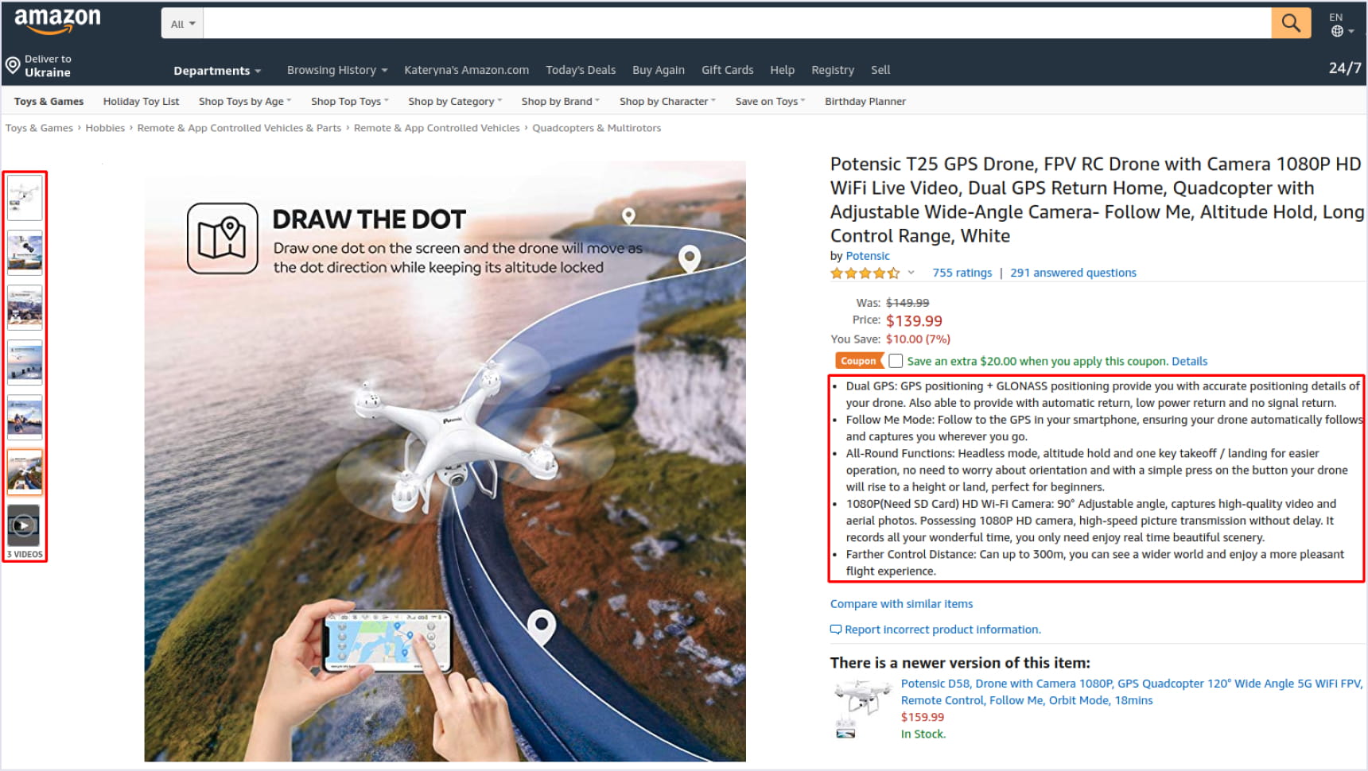Click the Toys & Games breadcrumb

pyautogui.click(x=39, y=128)
